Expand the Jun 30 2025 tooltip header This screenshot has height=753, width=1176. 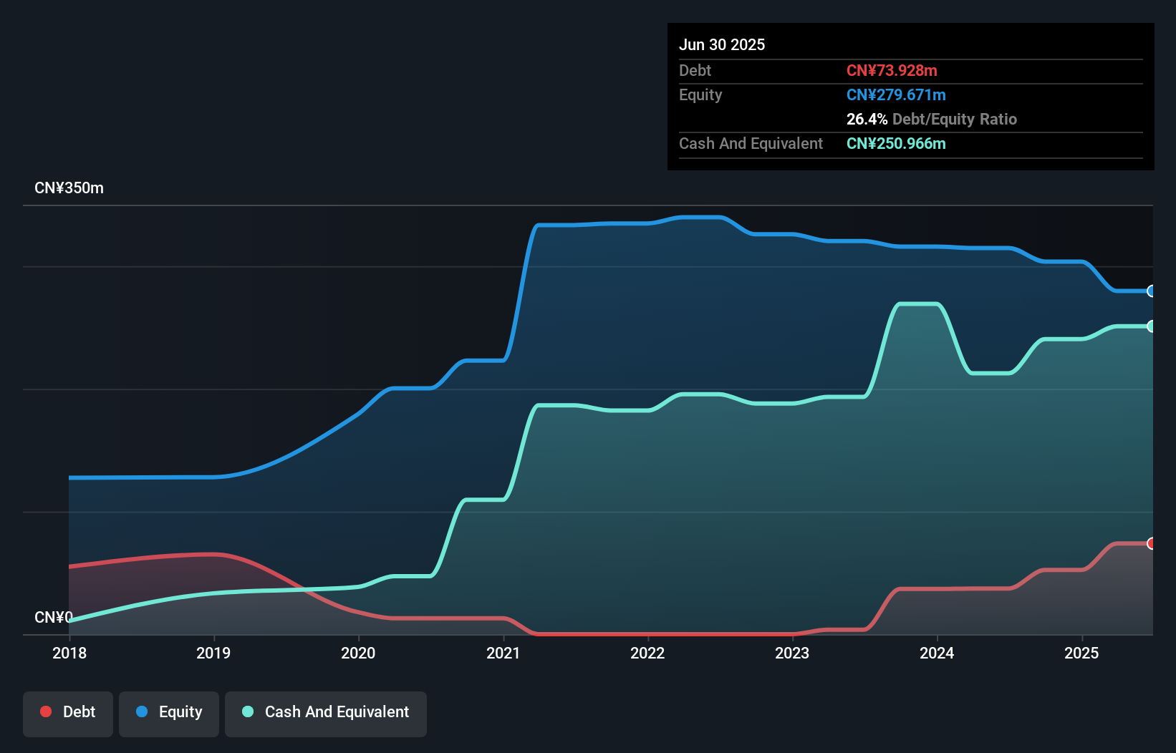pos(722,44)
